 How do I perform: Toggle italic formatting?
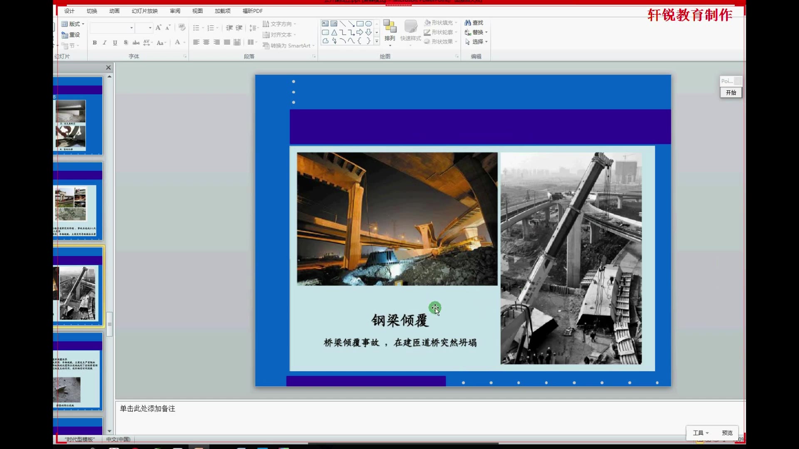coord(104,42)
